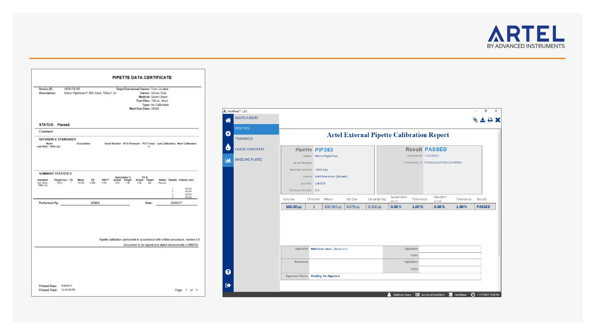This screenshot has height=335, width=595.
Task: Click the mean 100.583 µL cell
Action: (333, 207)
